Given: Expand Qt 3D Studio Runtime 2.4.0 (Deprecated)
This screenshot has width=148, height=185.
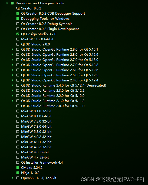Looking at the screenshot, I should 12,85.
